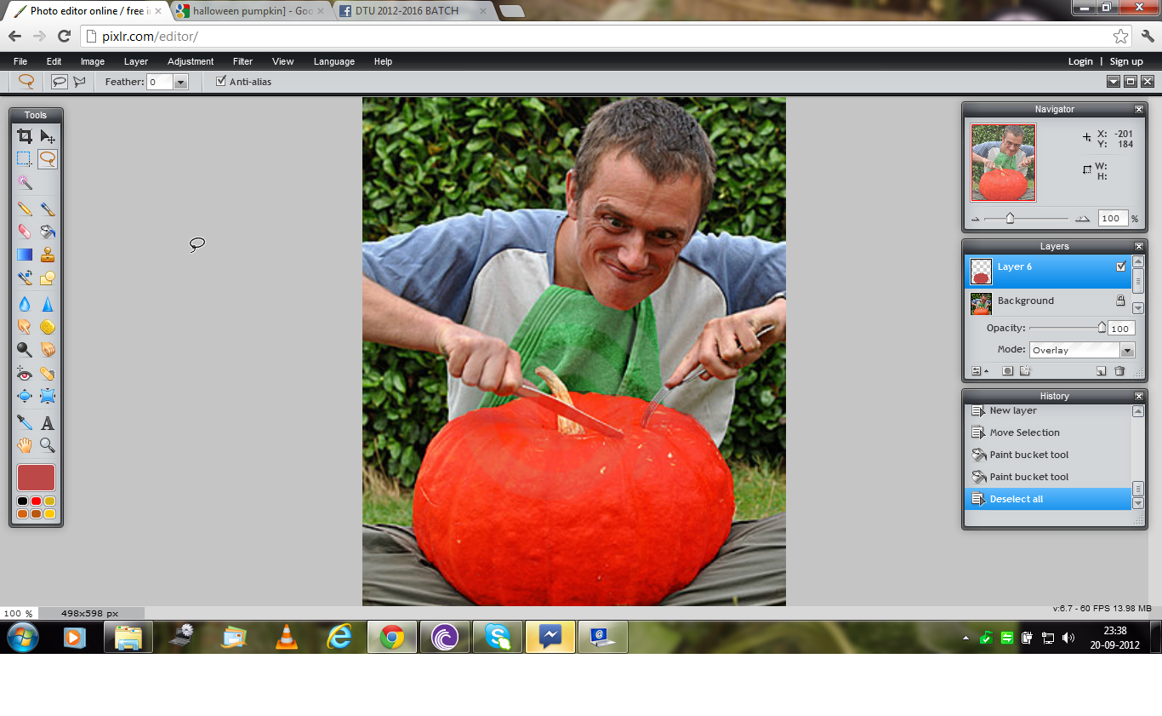This screenshot has height=716, width=1162.
Task: Click the Opacity value input field
Action: click(x=1121, y=329)
